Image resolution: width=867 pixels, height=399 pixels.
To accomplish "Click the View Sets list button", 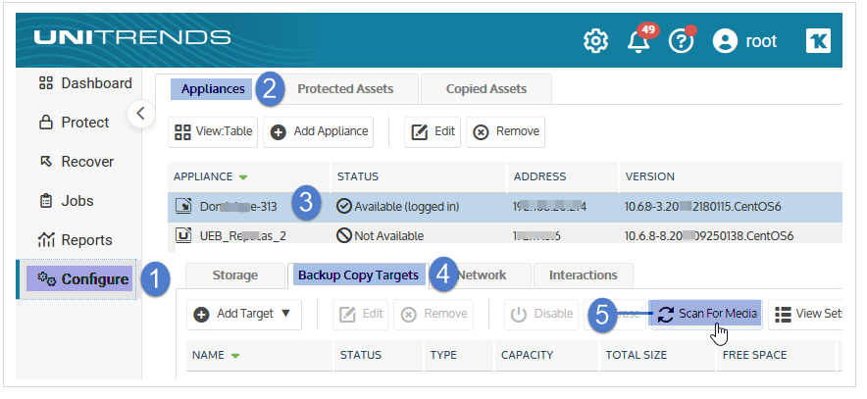I will [x=805, y=315].
